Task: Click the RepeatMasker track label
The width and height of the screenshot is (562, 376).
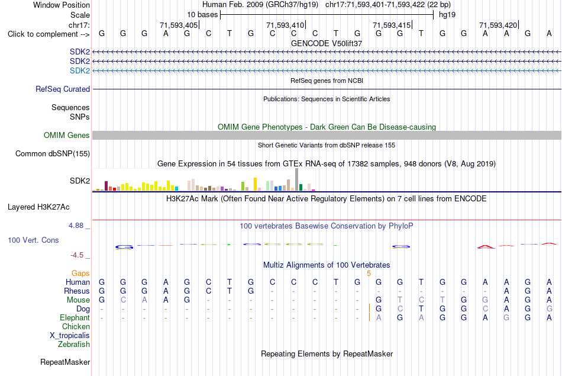Action: 65,362
